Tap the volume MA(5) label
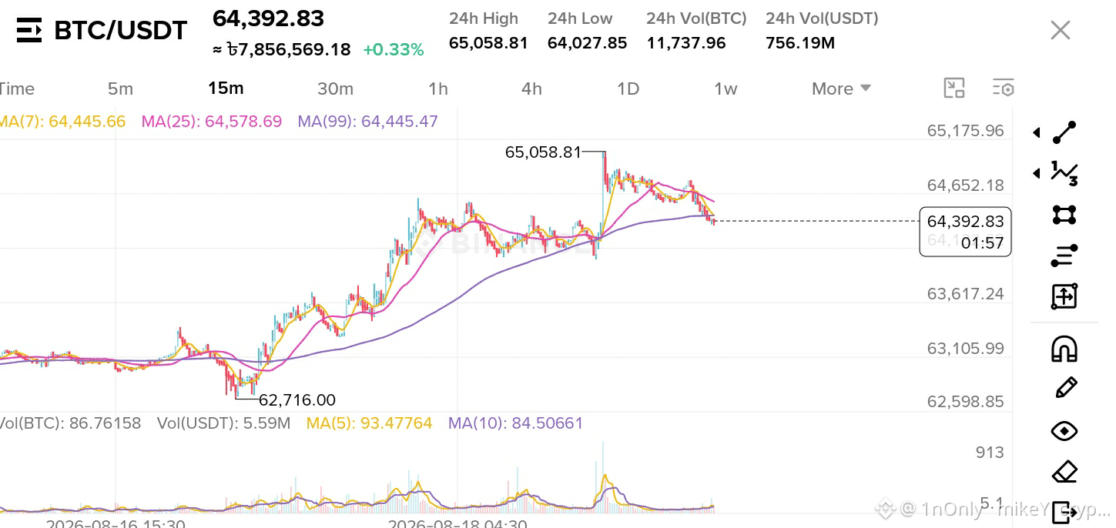Viewport: 1116px width, 528px height. pyautogui.click(x=370, y=423)
